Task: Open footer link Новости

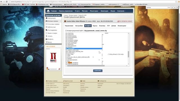Action: click(82, 85)
